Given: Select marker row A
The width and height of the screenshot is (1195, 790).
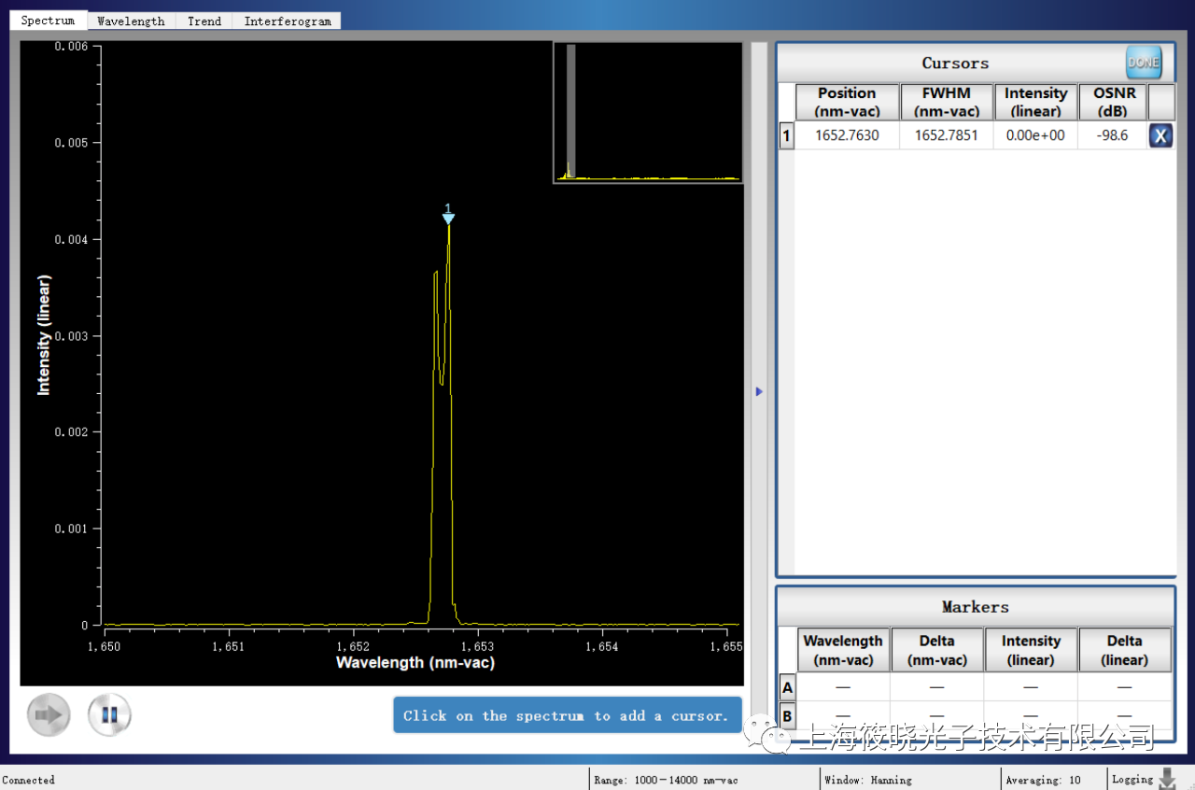Looking at the screenshot, I should click(x=787, y=688).
